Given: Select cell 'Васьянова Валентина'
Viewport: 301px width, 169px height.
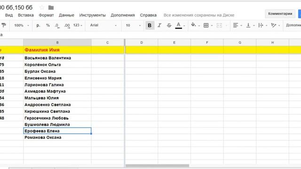Looking at the screenshot, I should (x=57, y=58).
